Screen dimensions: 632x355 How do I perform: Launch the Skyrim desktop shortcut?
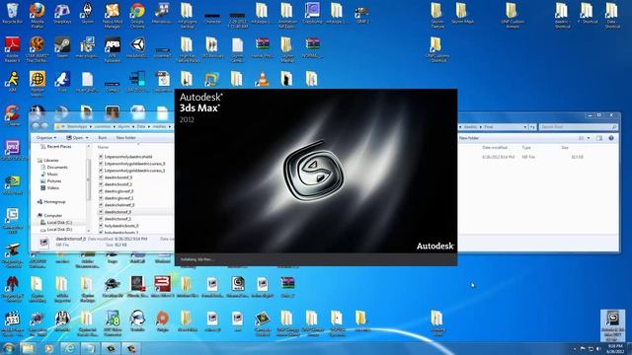pyautogui.click(x=87, y=14)
